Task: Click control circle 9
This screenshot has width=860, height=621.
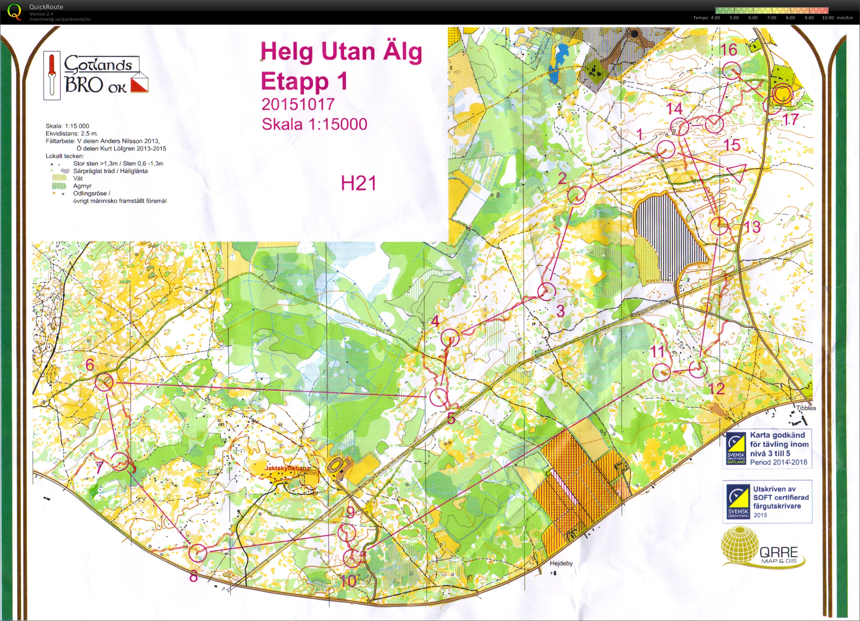Action: (x=347, y=532)
